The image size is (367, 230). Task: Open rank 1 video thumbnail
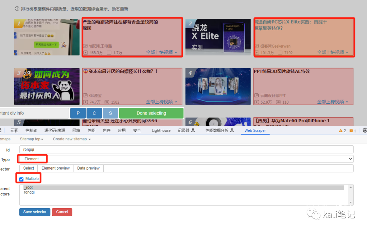click(x=47, y=37)
